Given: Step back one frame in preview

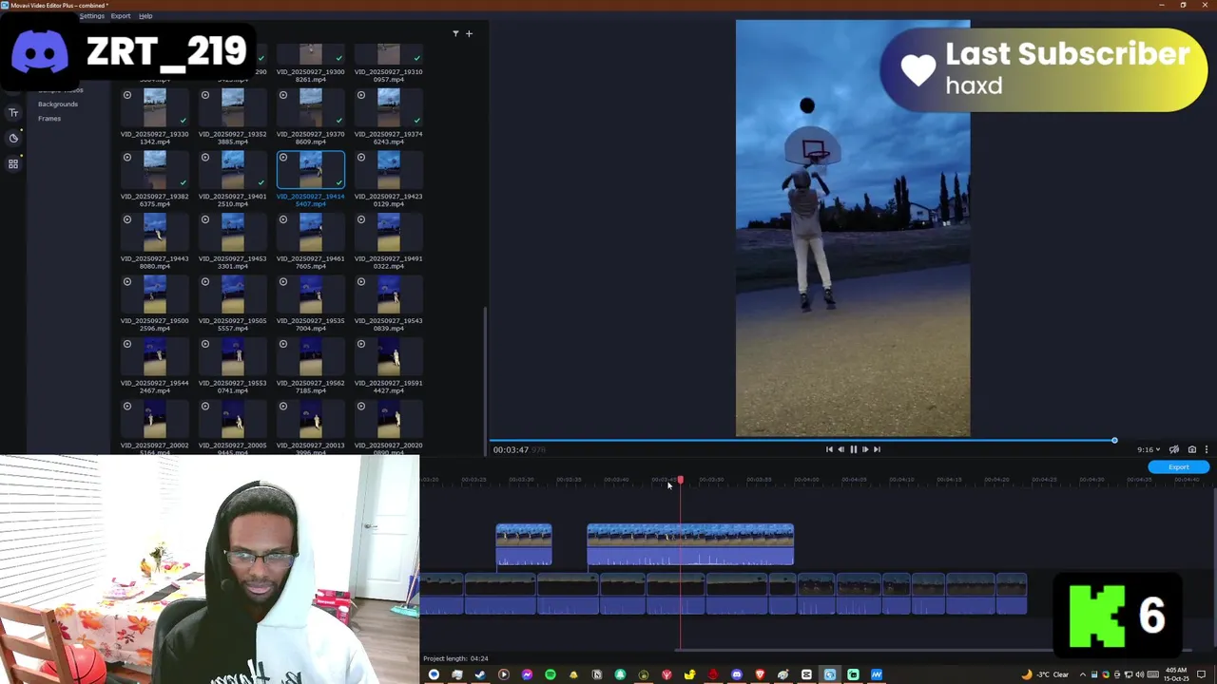Looking at the screenshot, I should click(x=840, y=449).
